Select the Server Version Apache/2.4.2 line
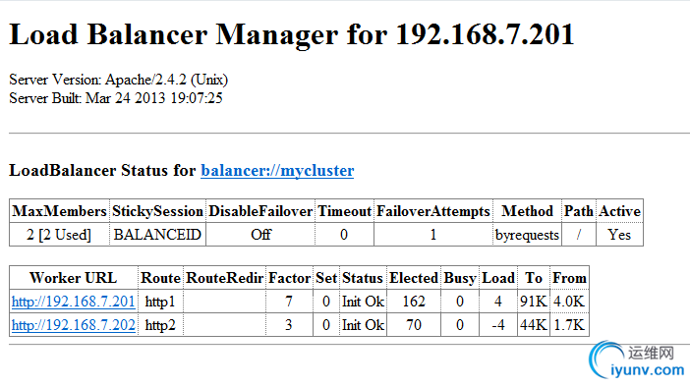690x386 pixels. 118,80
